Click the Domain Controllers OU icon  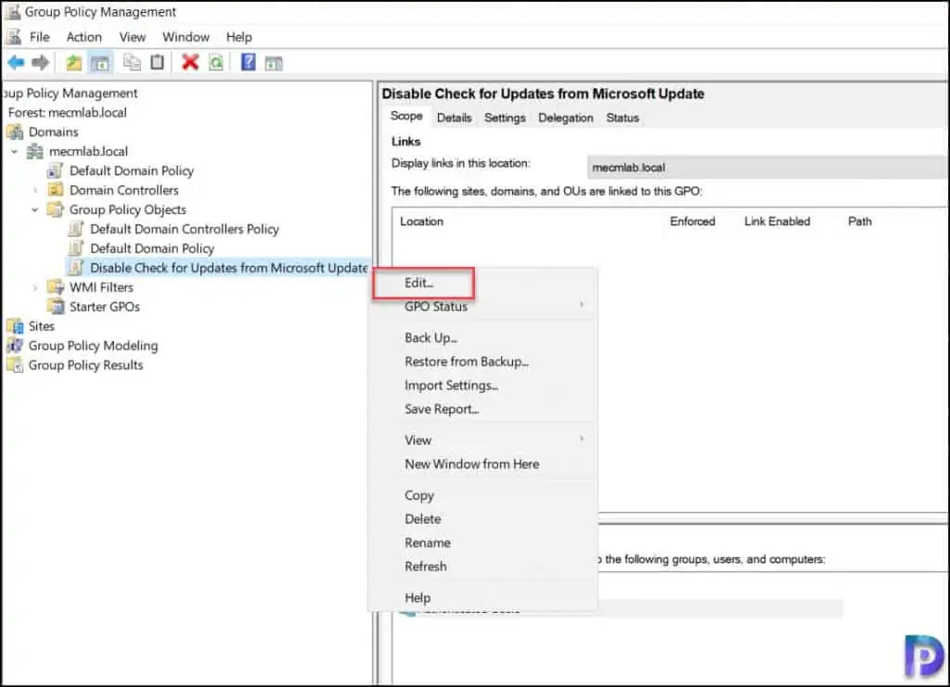pos(55,190)
